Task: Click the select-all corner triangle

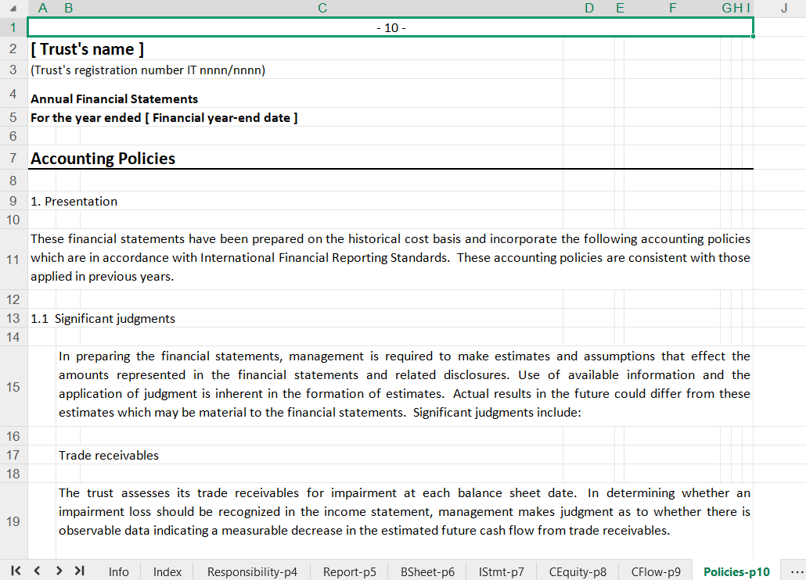Action: pyautogui.click(x=13, y=9)
